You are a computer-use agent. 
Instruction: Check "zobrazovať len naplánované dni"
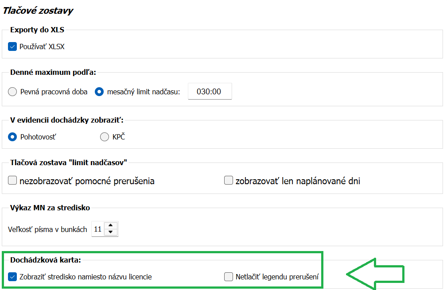(228, 180)
